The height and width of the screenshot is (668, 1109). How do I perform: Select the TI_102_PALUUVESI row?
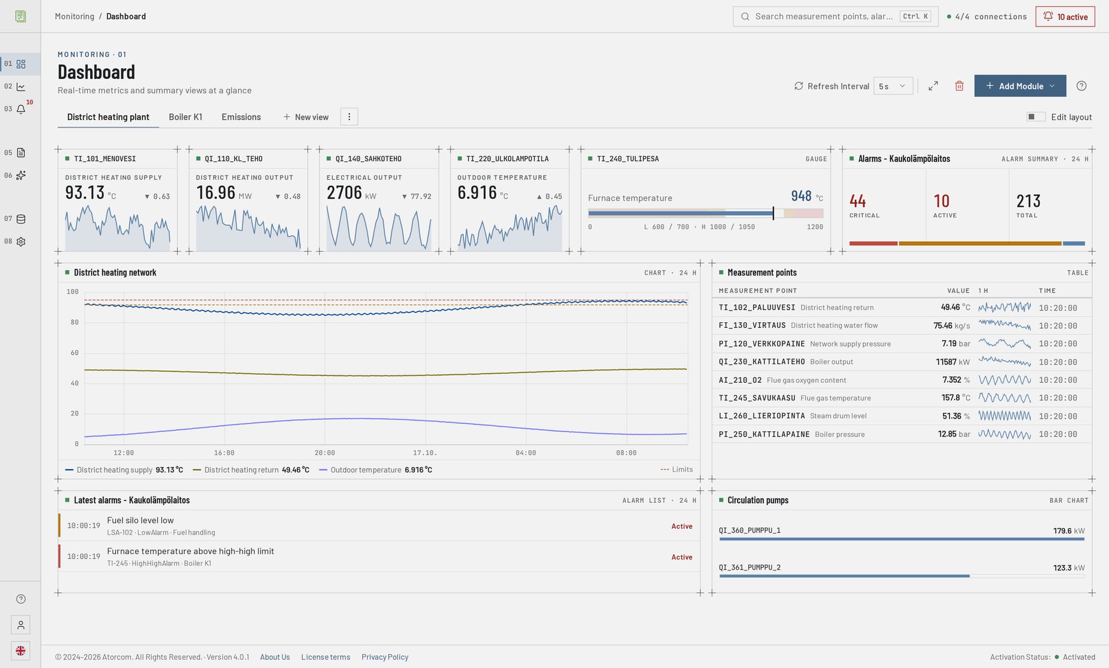[x=902, y=308]
